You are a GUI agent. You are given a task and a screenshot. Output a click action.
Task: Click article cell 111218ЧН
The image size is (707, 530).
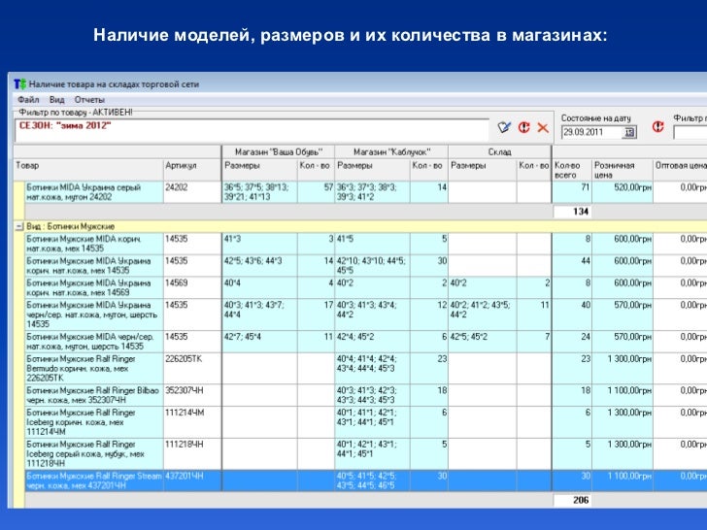pyautogui.click(x=192, y=453)
